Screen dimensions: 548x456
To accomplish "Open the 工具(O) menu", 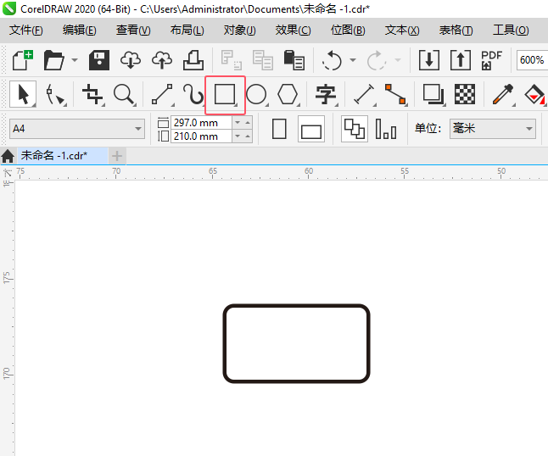I will point(511,30).
